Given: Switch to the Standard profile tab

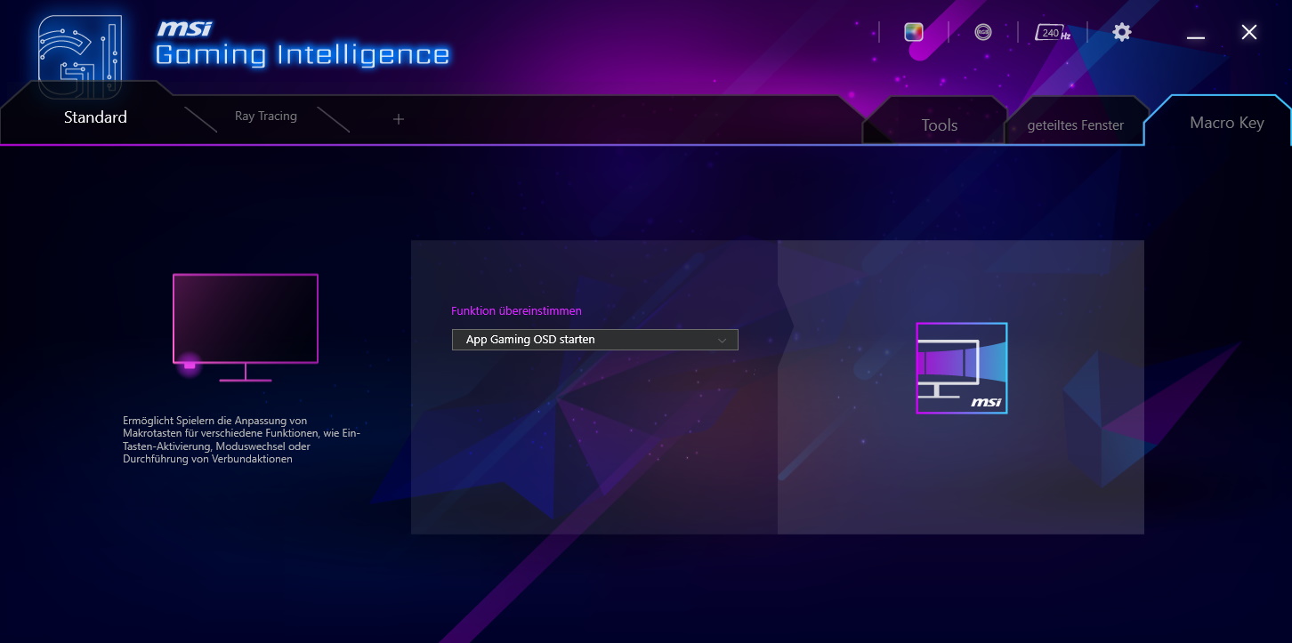Looking at the screenshot, I should pos(95,117).
